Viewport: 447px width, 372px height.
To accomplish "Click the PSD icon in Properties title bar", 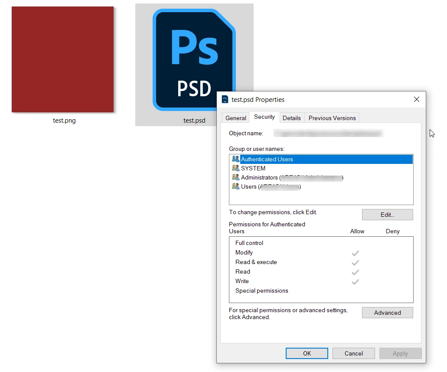I will pyautogui.click(x=225, y=99).
